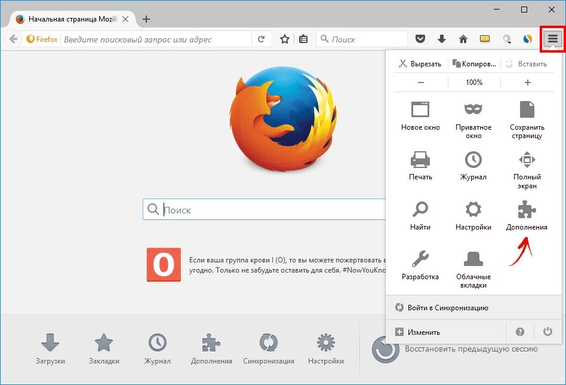Open Developer wrench in the menu
The width and height of the screenshot is (566, 385).
coord(420,265)
